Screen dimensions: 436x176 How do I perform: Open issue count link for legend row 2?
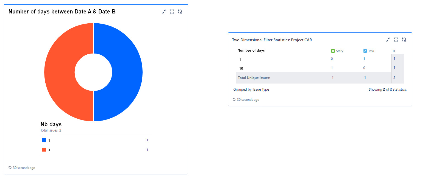click(147, 150)
